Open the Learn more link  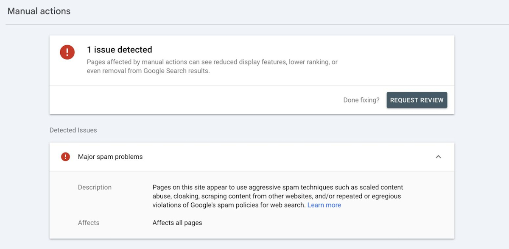pos(324,205)
